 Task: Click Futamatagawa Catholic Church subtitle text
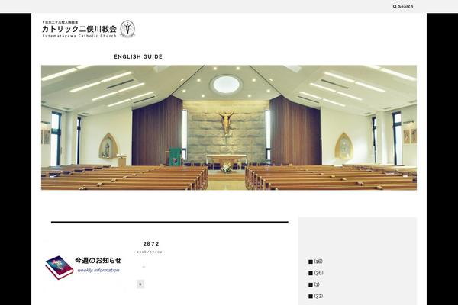pos(79,36)
